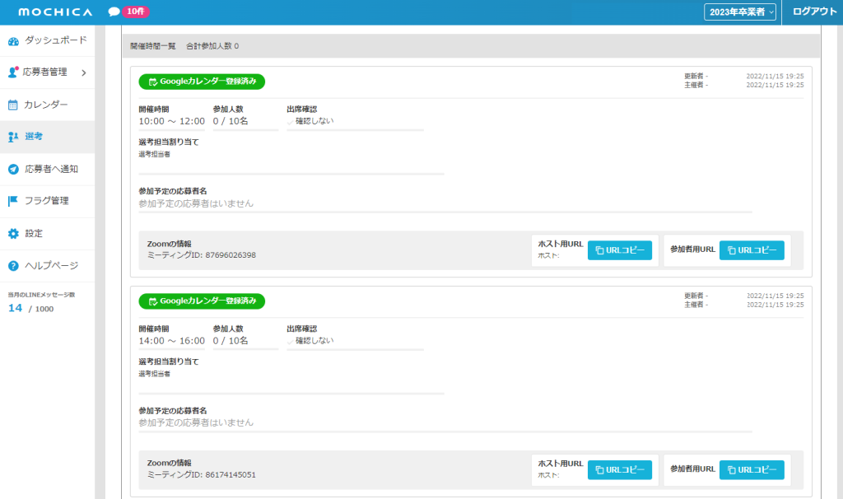Click the dashboard gauge icon
843x499 pixels.
pyautogui.click(x=13, y=40)
